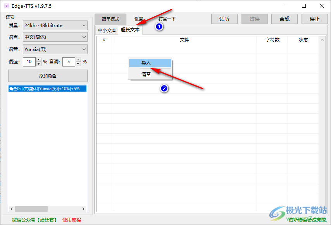
Task: Select the 超长文本 tab
Action: point(130,30)
